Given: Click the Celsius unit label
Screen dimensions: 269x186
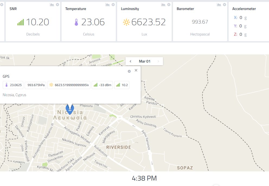Looking at the screenshot, I should (88, 34).
